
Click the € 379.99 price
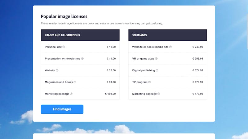point(198,82)
